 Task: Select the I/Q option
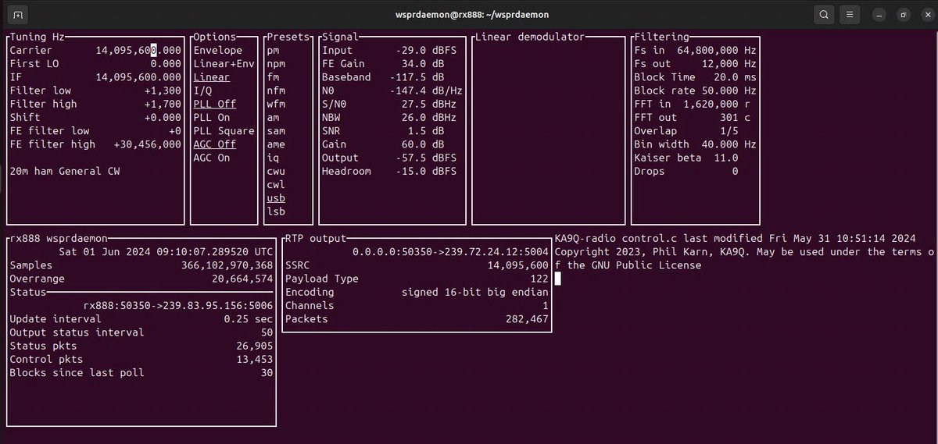202,91
